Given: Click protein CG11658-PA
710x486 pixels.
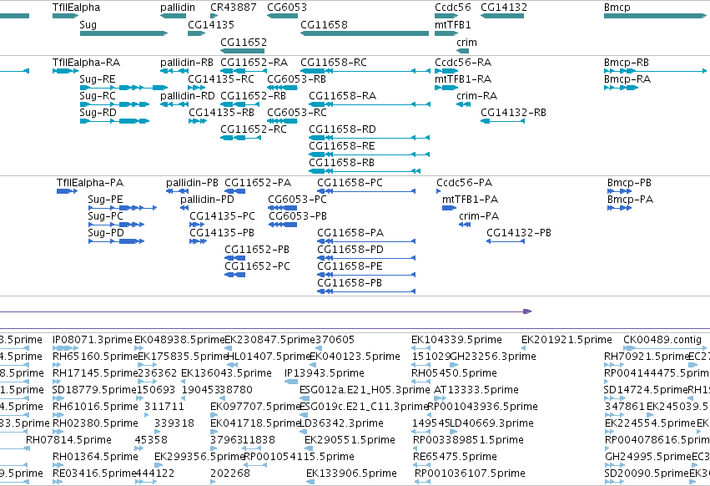Looking at the screenshot, I should click(x=366, y=241).
